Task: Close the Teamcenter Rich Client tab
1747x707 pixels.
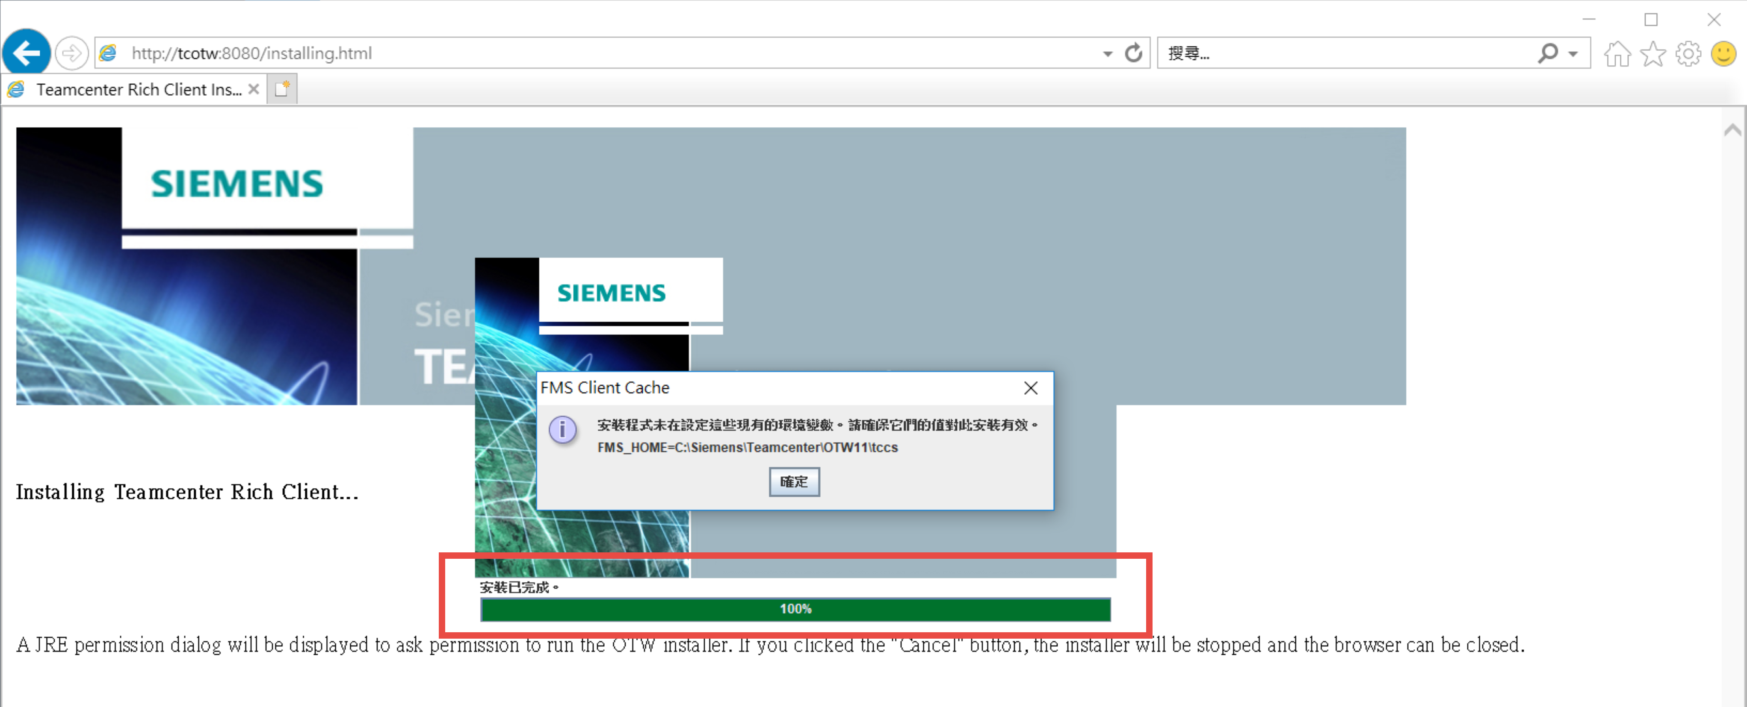Action: pos(254,89)
